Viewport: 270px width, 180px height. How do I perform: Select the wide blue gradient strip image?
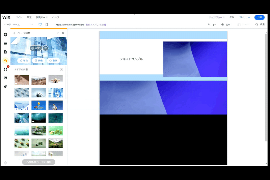point(163,98)
